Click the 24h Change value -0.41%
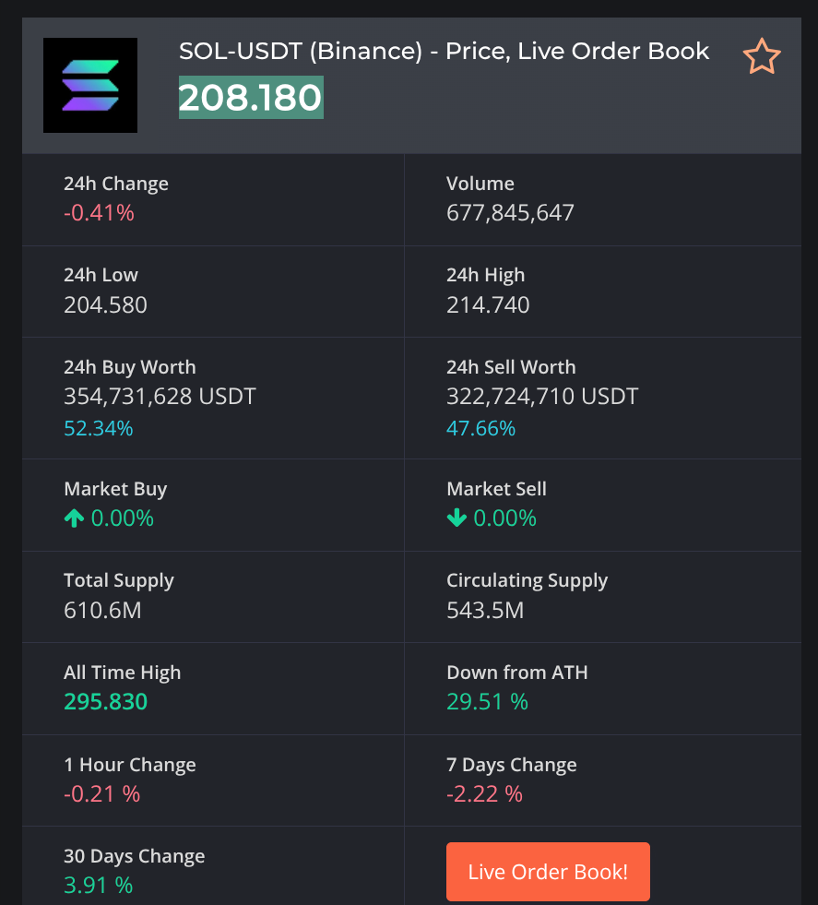The width and height of the screenshot is (818, 905). pos(99,213)
